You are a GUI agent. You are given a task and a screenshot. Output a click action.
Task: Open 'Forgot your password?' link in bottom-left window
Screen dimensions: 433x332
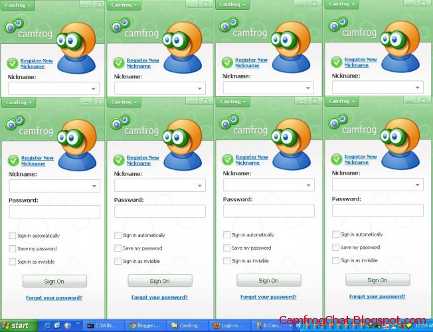[x=54, y=297]
